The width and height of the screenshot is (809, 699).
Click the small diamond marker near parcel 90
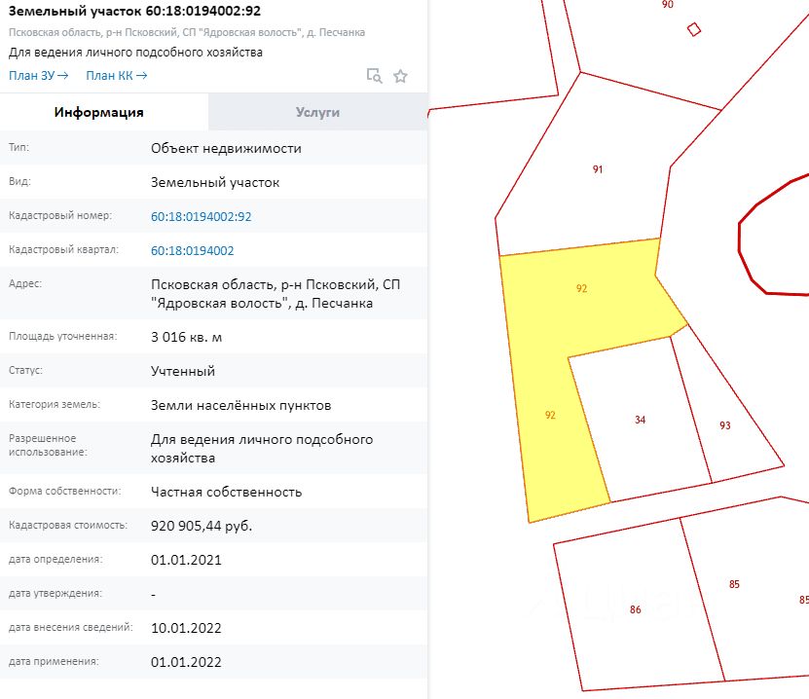[x=694, y=29]
